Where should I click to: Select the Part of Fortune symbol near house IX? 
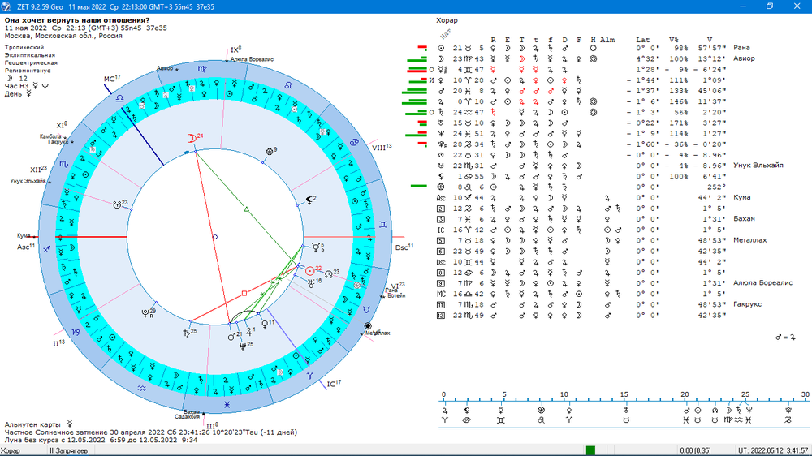270,152
